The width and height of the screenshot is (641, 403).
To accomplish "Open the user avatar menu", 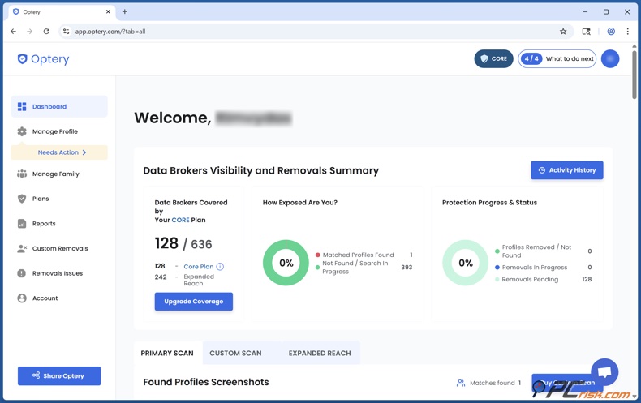I will coord(610,58).
